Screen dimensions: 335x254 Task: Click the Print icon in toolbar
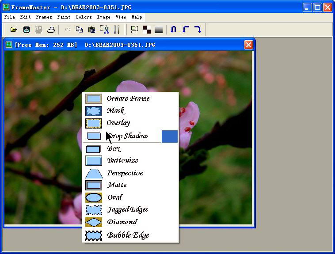[x=51, y=30]
